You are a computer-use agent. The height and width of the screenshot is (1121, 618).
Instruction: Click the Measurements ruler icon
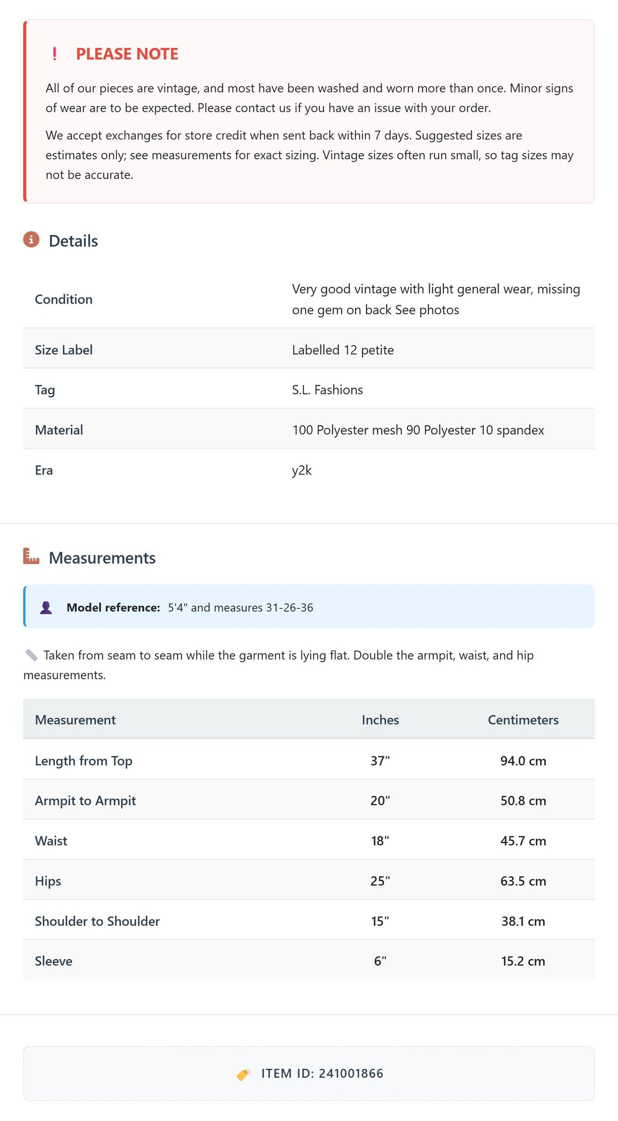pyautogui.click(x=31, y=556)
